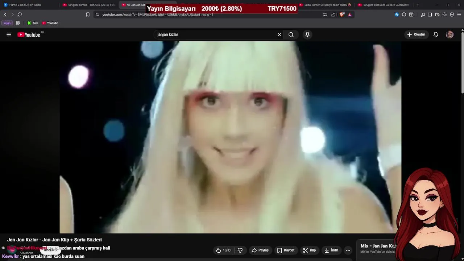Image resolution: width=464 pixels, height=261 pixels.
Task: Clear the search box with X
Action: coord(279,34)
